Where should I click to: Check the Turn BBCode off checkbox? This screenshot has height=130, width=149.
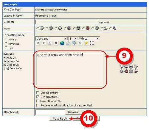point(38,101)
